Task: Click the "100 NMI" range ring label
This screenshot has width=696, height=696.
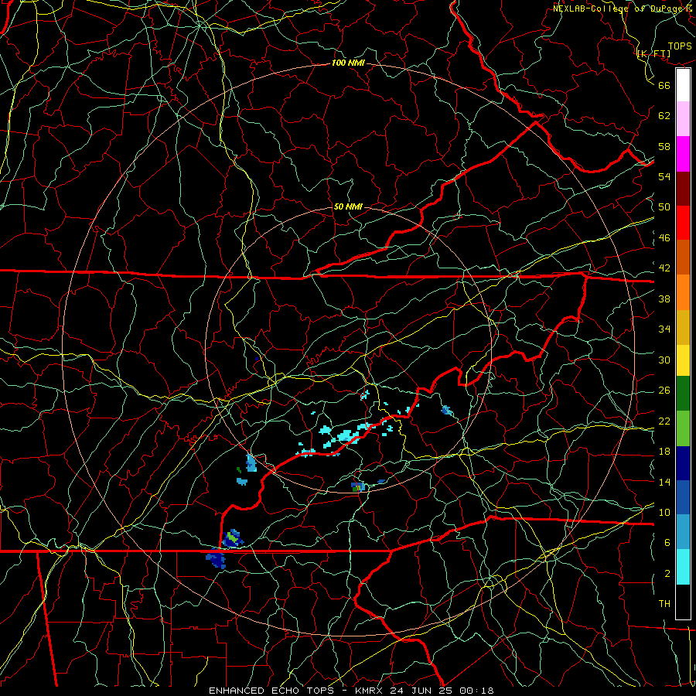Action: pos(348,63)
